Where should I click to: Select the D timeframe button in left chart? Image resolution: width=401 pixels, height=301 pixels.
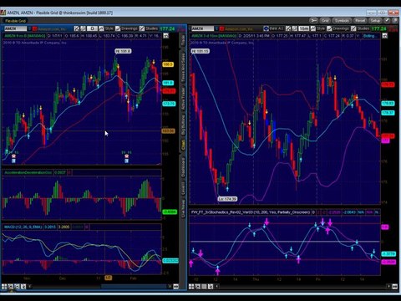[x=92, y=28]
